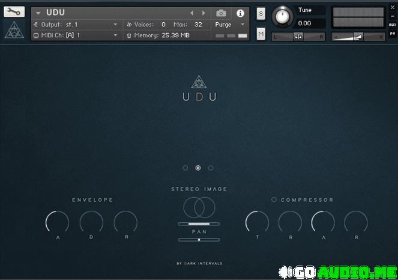398x280 pixels.
Task: Click the instrument info icon
Action: [x=240, y=13]
